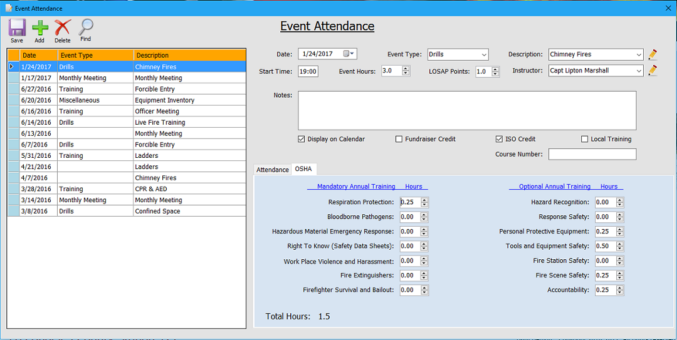Click the Event Attendance title bar icon

[9, 8]
